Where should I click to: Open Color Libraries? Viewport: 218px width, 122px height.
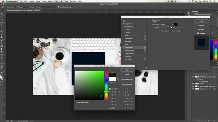pos(127,84)
